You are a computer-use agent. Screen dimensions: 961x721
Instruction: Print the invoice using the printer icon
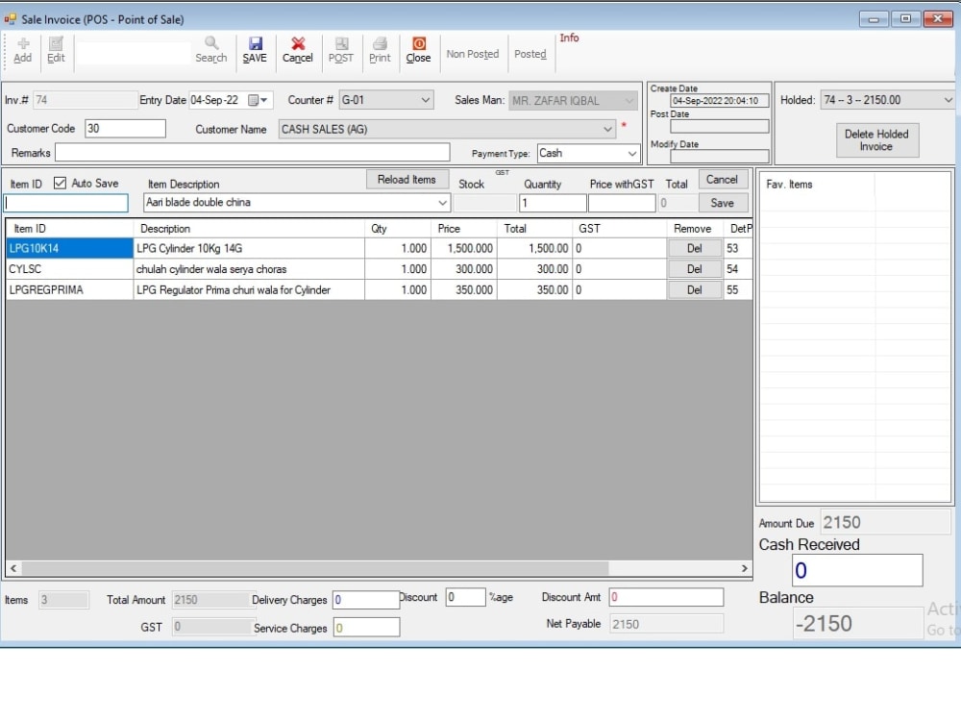(380, 50)
